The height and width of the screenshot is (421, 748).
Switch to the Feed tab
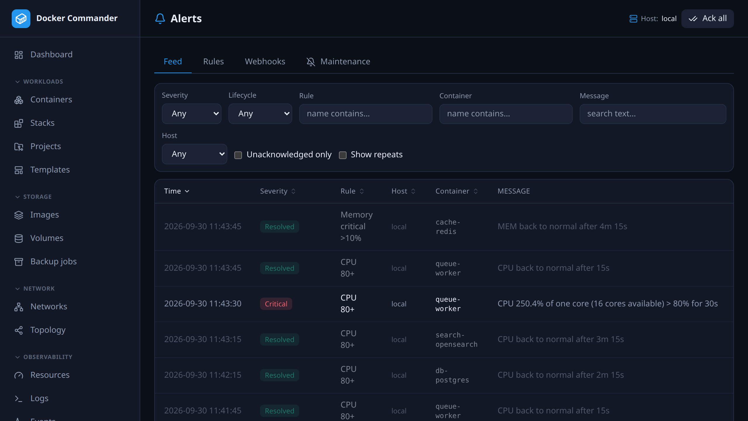pyautogui.click(x=173, y=61)
